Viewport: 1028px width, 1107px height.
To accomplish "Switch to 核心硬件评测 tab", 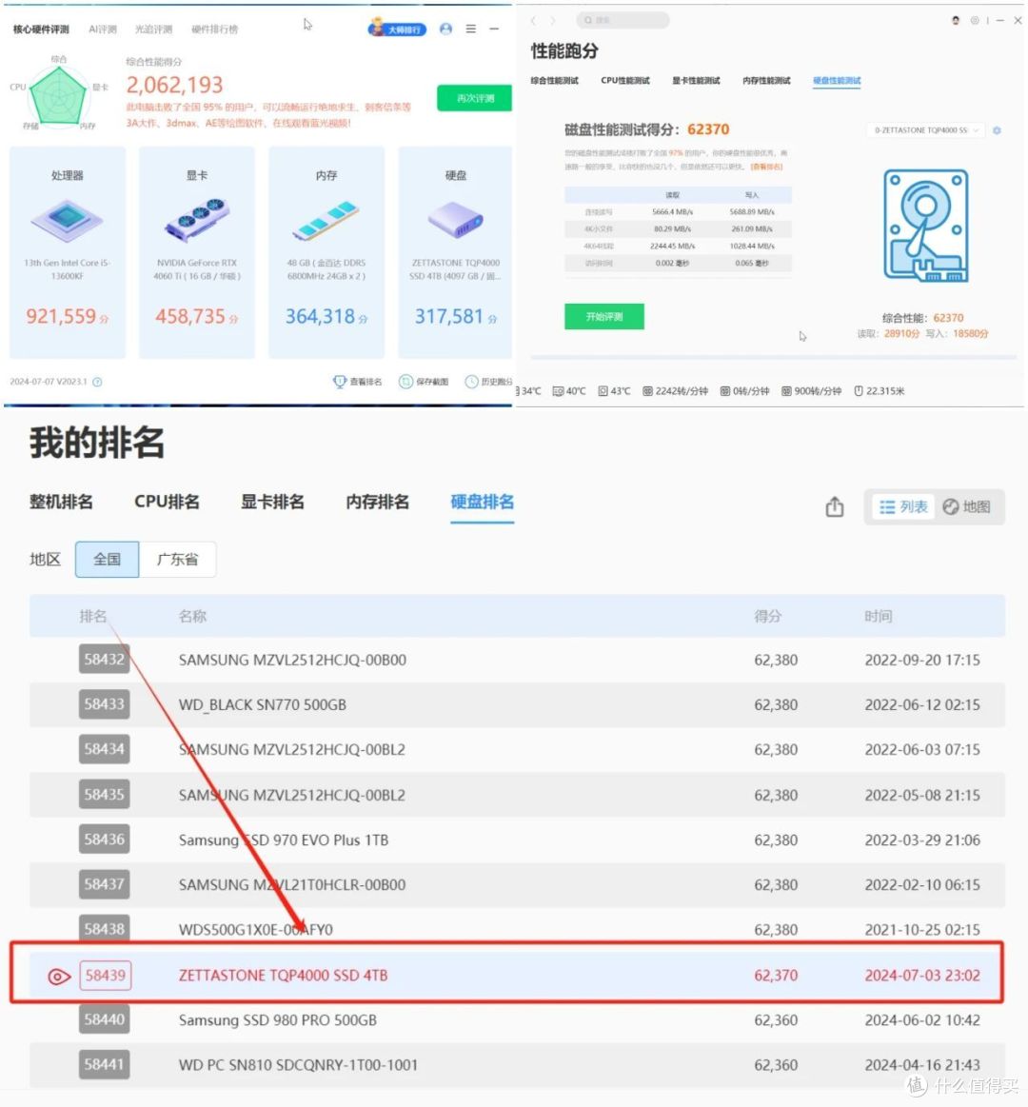I will pyautogui.click(x=41, y=29).
